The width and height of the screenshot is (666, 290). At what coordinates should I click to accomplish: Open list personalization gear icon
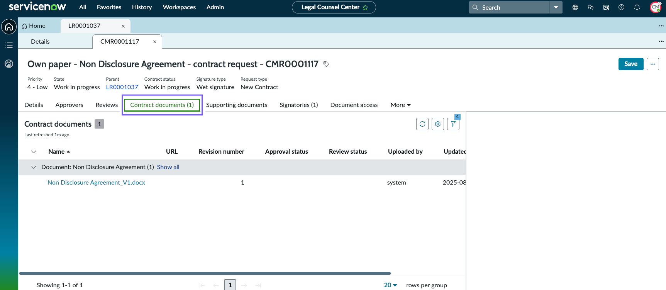point(438,124)
